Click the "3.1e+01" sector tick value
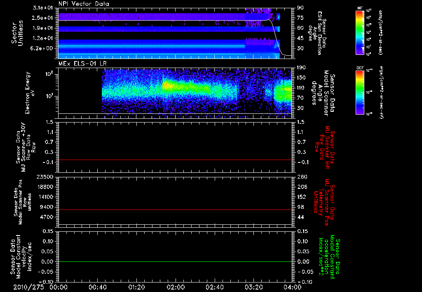 (43, 8)
